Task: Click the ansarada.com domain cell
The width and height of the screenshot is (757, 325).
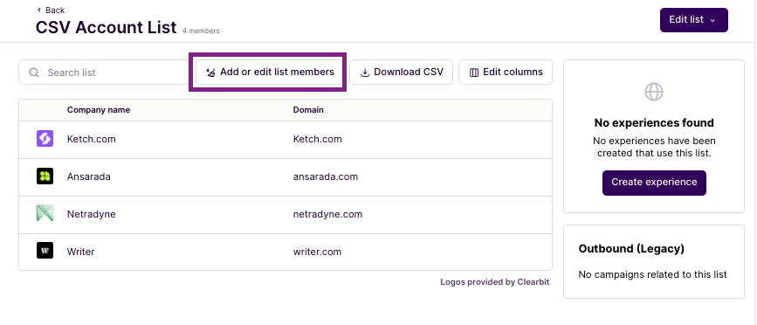Action: click(326, 176)
